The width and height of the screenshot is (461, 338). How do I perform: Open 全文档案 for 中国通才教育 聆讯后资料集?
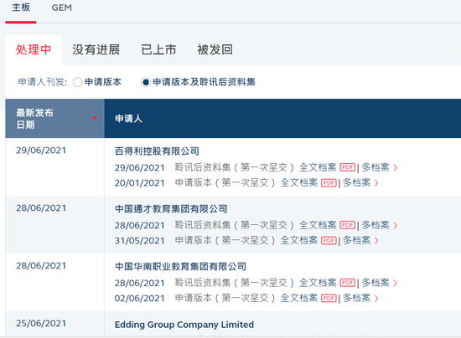click(318, 225)
